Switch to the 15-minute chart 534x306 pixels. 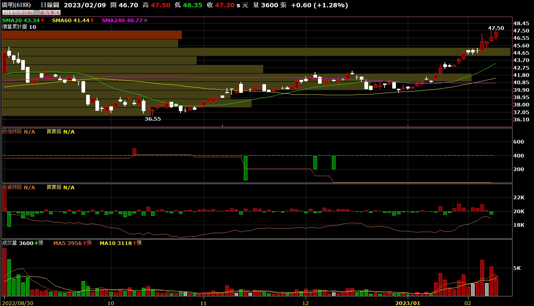point(21,13)
